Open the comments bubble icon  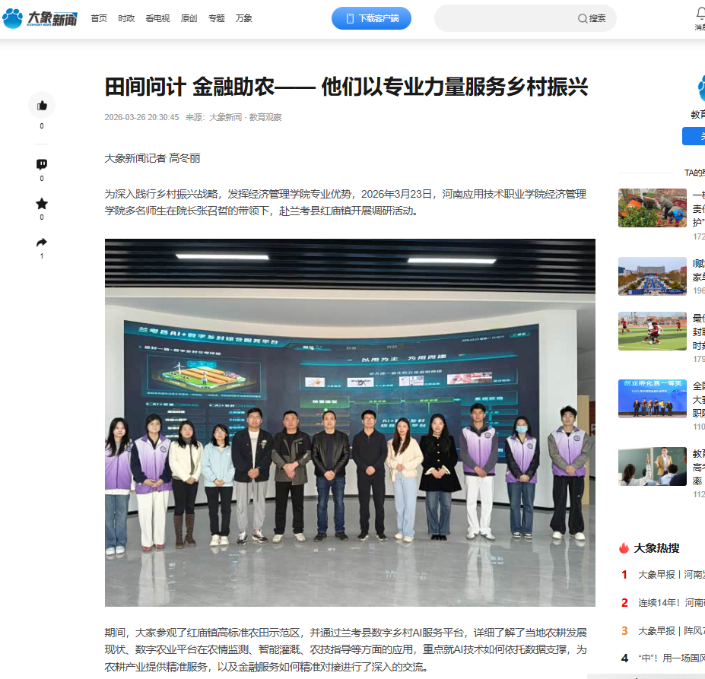[42, 164]
